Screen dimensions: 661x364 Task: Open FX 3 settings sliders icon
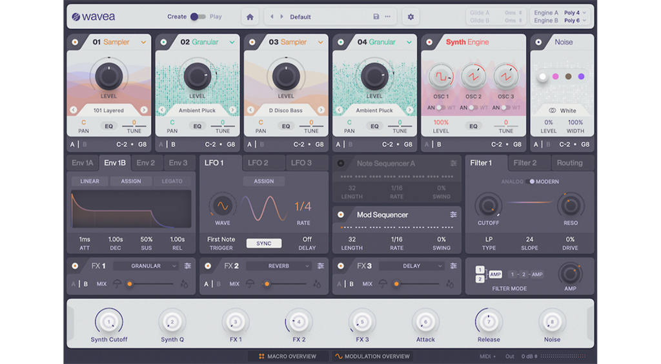coord(454,266)
